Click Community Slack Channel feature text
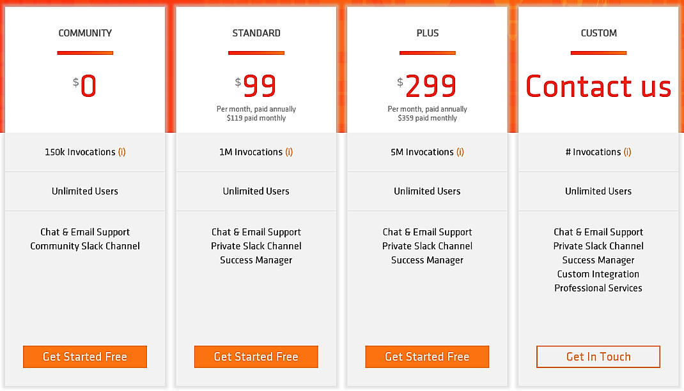 [x=84, y=246]
